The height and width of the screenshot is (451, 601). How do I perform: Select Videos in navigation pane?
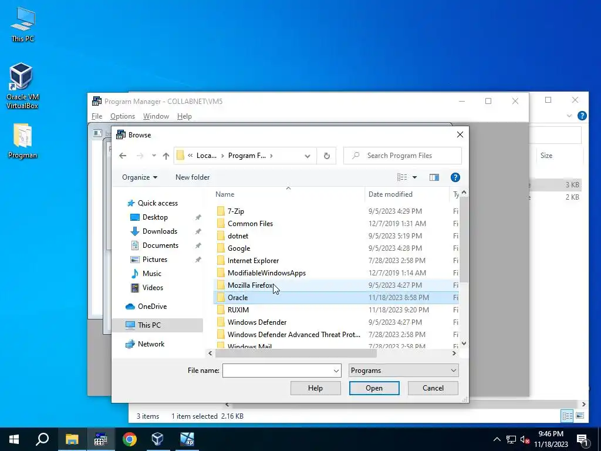pos(152,288)
